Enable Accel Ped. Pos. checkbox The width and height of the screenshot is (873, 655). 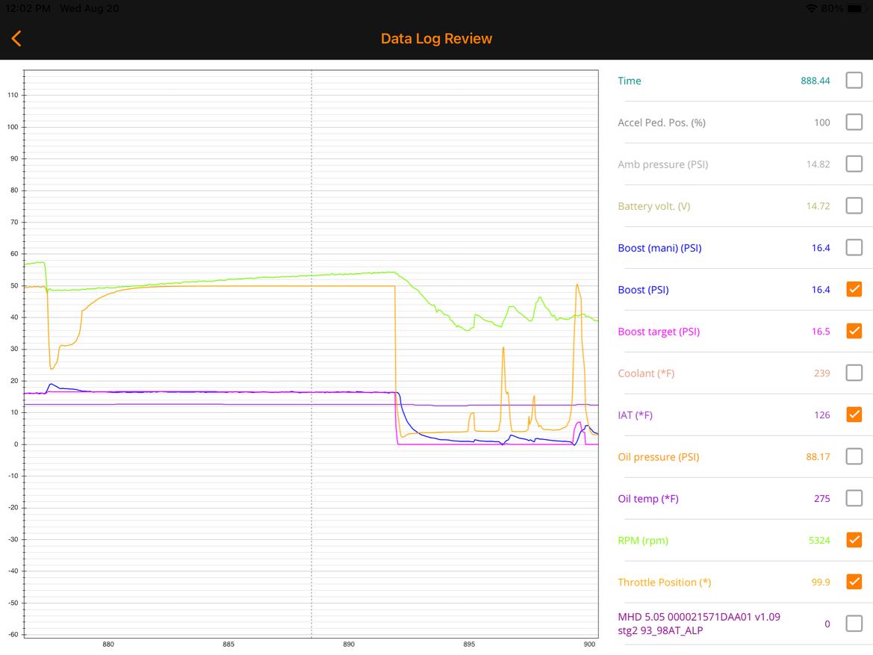click(x=854, y=122)
